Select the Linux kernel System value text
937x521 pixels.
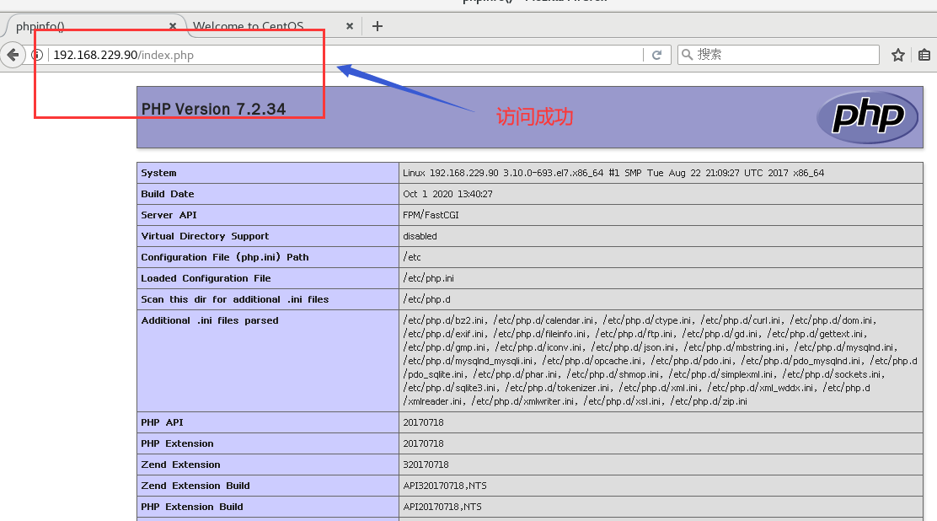point(613,173)
